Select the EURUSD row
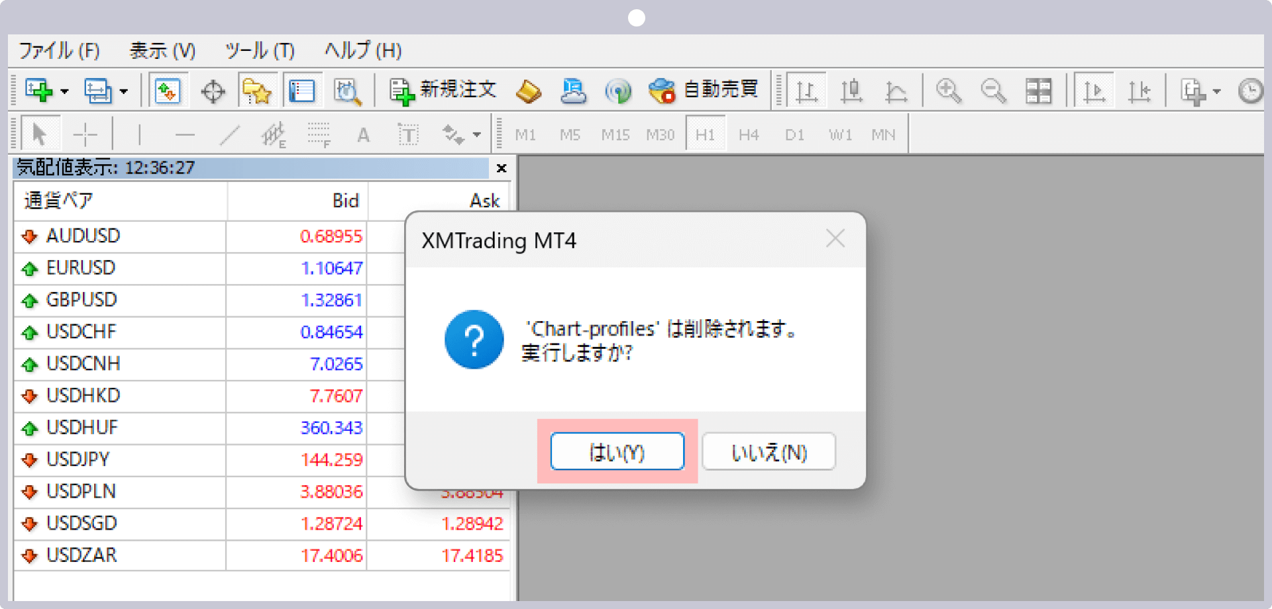 [209, 268]
